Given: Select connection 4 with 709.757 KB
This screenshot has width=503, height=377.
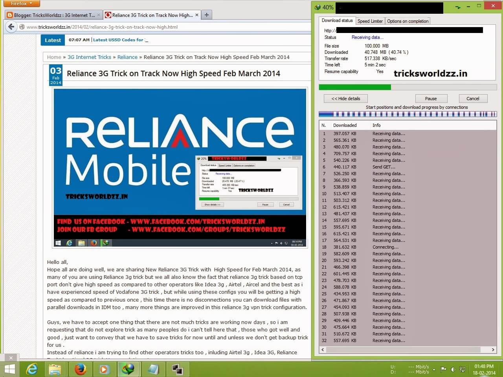Looking at the screenshot, I should pos(408,154).
